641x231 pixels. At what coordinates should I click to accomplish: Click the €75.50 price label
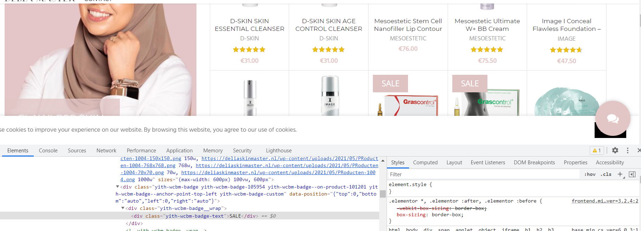pyautogui.click(x=487, y=61)
